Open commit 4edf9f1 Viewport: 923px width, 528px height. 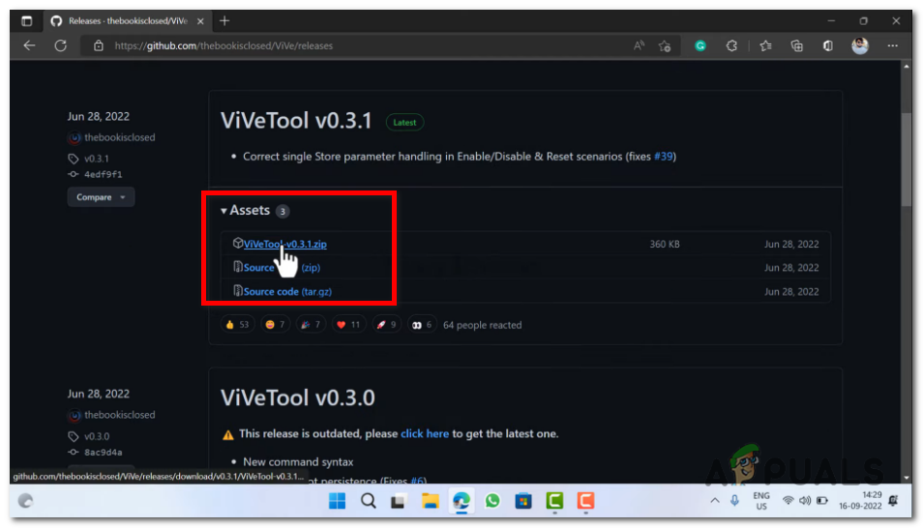pyautogui.click(x=103, y=174)
